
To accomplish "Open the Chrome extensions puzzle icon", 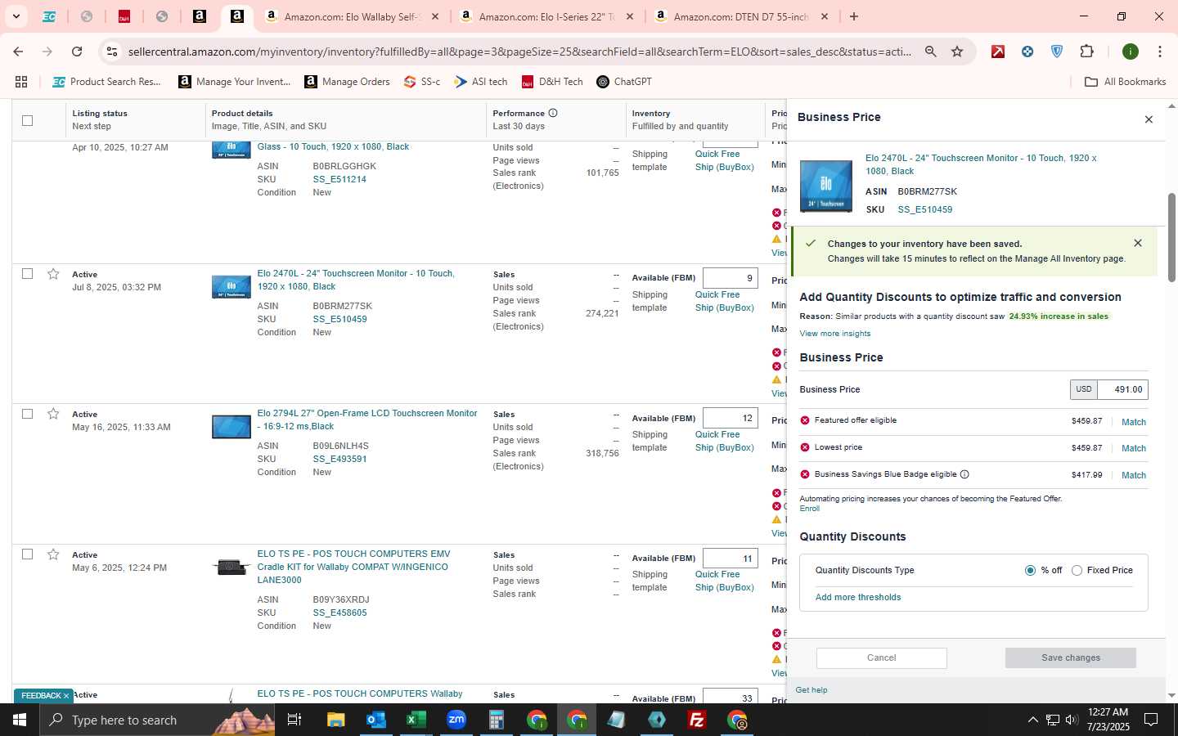I will click(1086, 52).
